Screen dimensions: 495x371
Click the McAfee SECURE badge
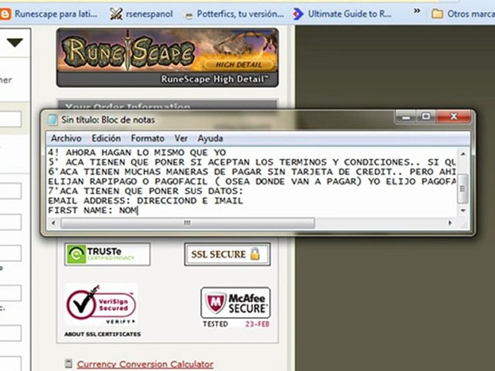pos(236,303)
